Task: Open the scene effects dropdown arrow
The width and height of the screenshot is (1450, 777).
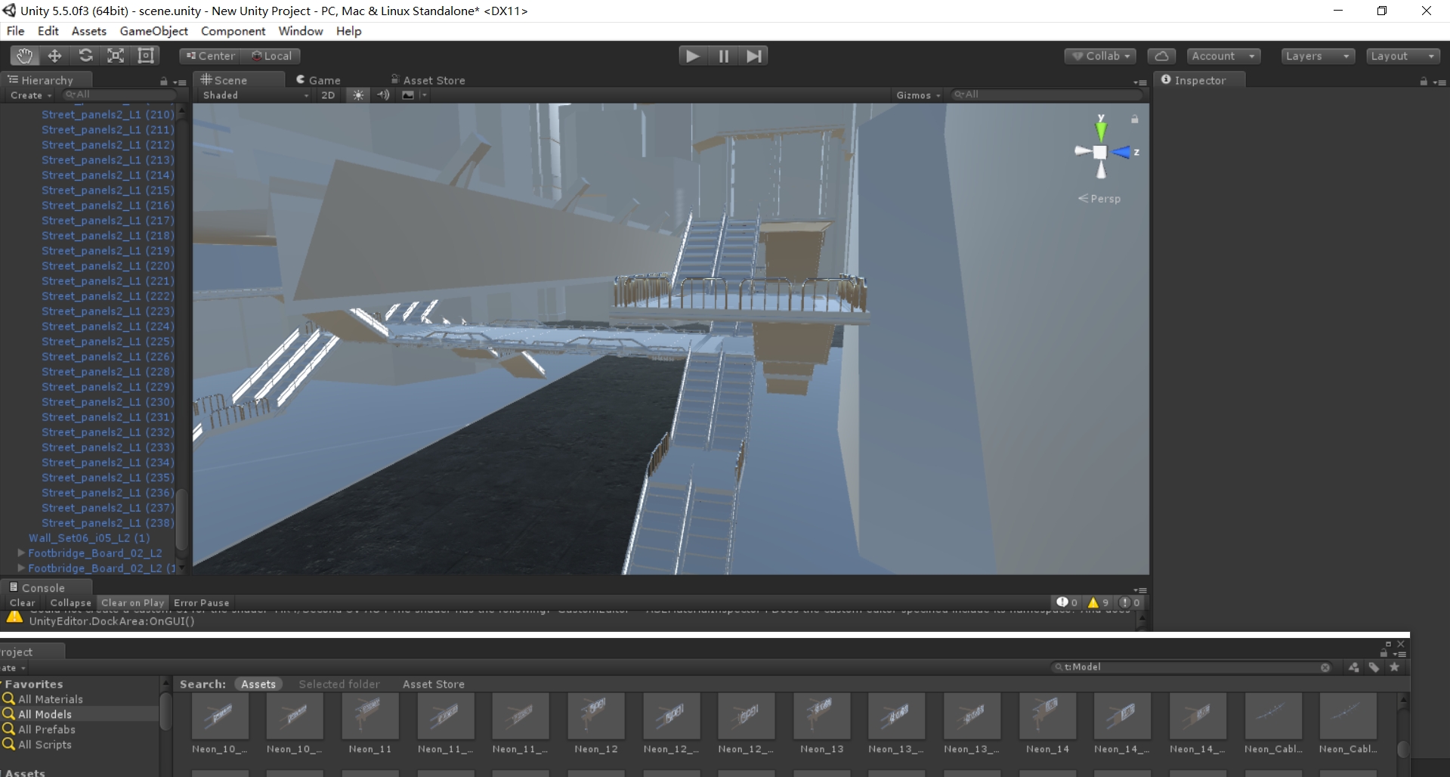Action: pyautogui.click(x=424, y=95)
